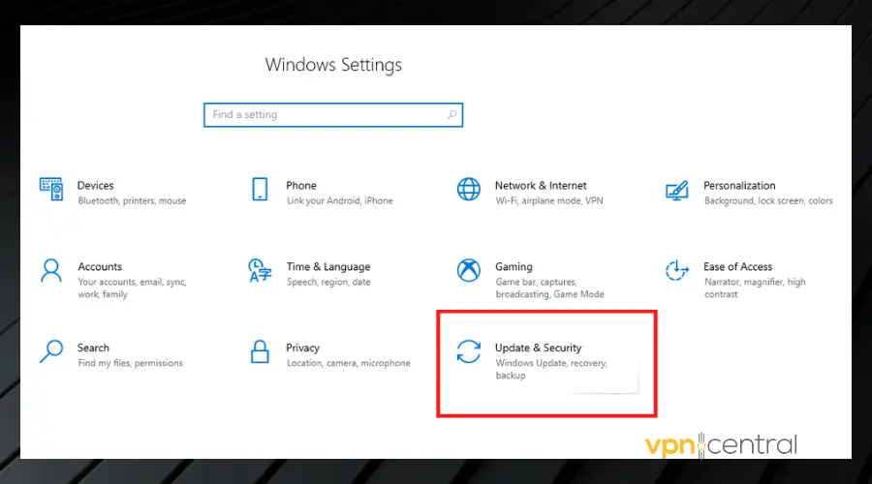Click the text 'Find my files, permissions'
872x484 pixels.
click(130, 363)
